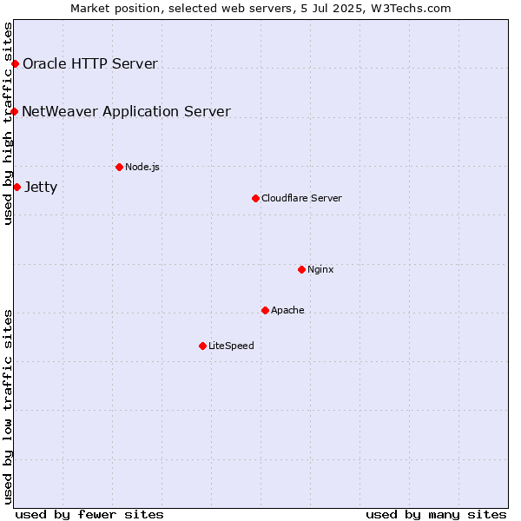Click the 'used by high traffic sites' axis label

tap(8, 123)
